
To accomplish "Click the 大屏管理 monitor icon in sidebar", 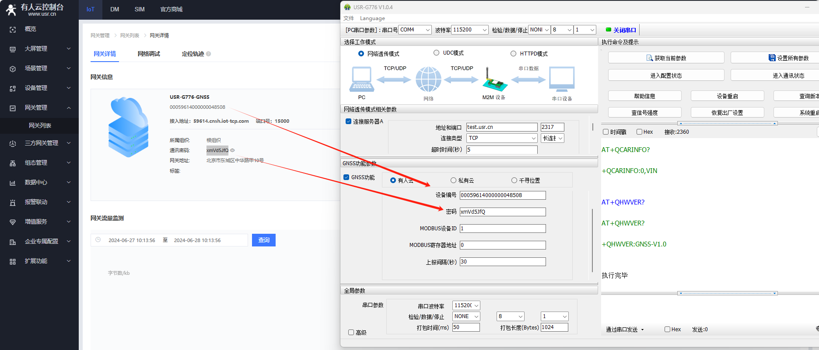I will 13,49.
